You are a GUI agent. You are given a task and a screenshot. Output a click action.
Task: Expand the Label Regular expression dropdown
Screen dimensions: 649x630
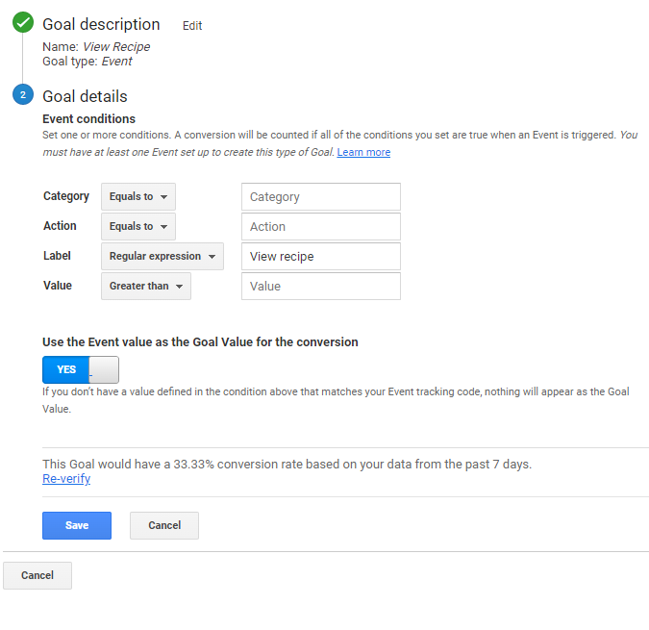click(162, 256)
